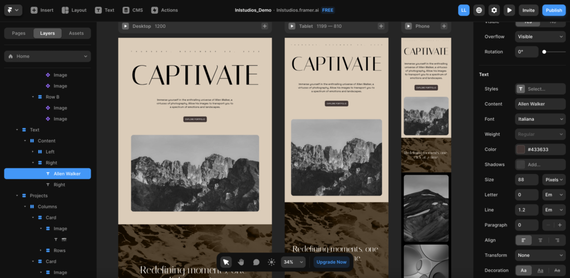
Task: Add a breakpoint next to Desktop 1200
Action: pyautogui.click(x=264, y=26)
